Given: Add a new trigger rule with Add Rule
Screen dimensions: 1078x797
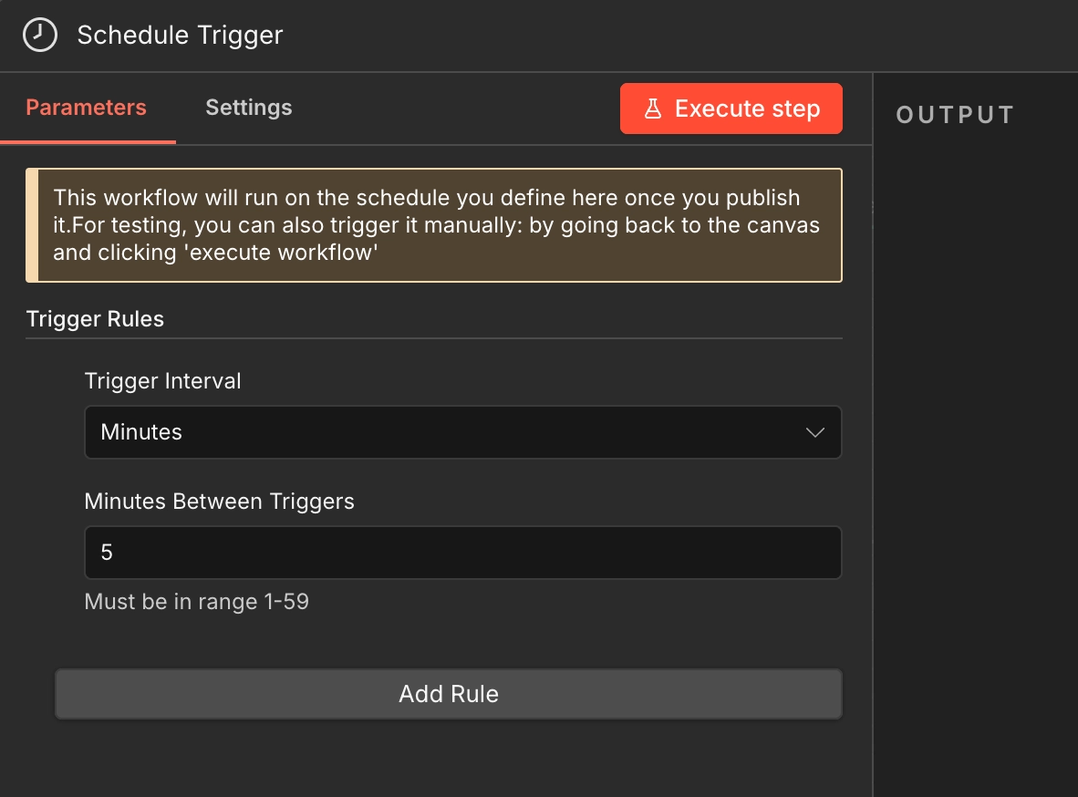Looking at the screenshot, I should click(448, 694).
